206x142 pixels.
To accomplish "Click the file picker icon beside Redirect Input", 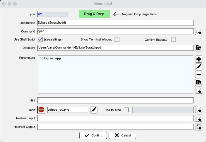I will tap(198, 118).
